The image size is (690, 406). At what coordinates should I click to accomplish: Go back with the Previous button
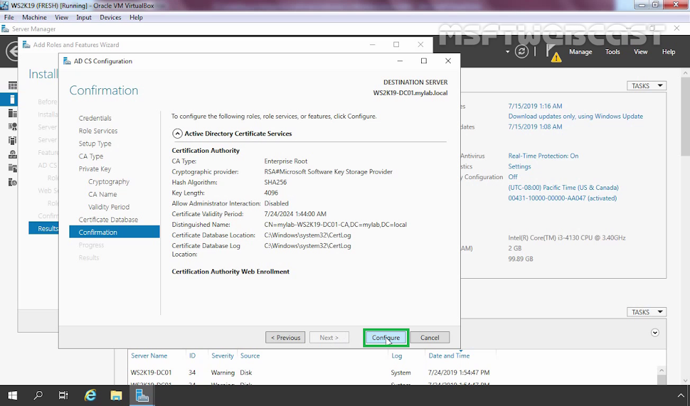(x=285, y=338)
